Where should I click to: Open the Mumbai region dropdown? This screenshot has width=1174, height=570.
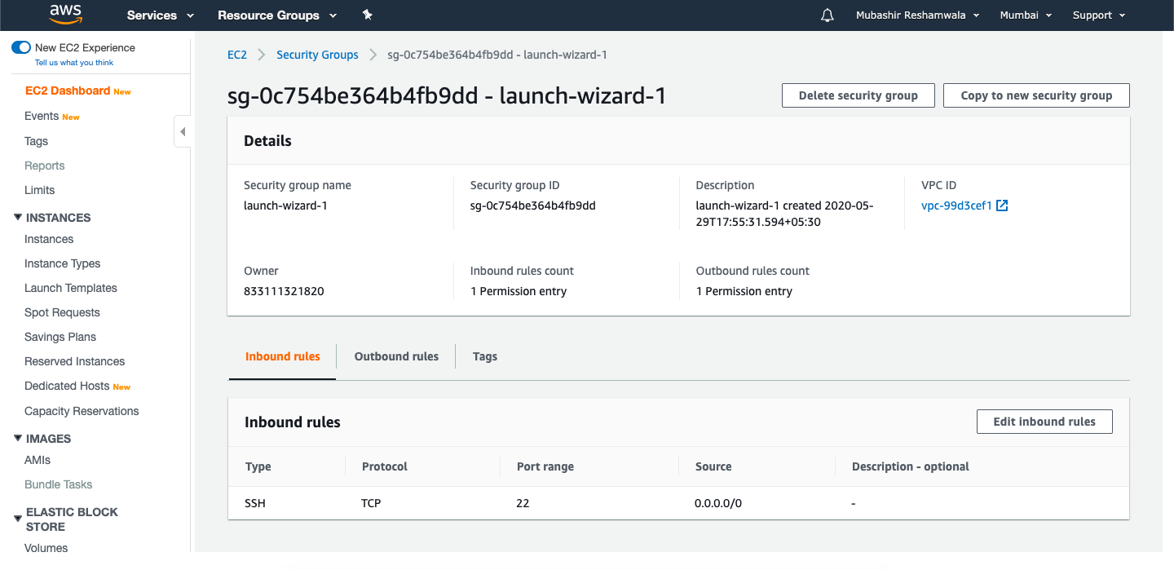point(1026,15)
